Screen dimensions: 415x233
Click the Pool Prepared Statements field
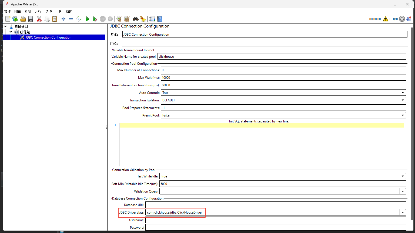[283, 108]
